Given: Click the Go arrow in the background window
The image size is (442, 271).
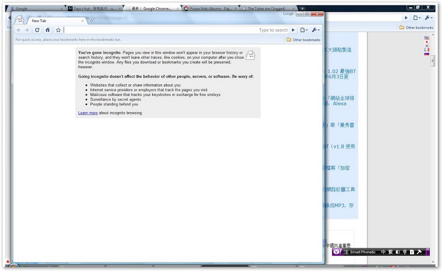Looking at the screenshot, I should [x=406, y=18].
